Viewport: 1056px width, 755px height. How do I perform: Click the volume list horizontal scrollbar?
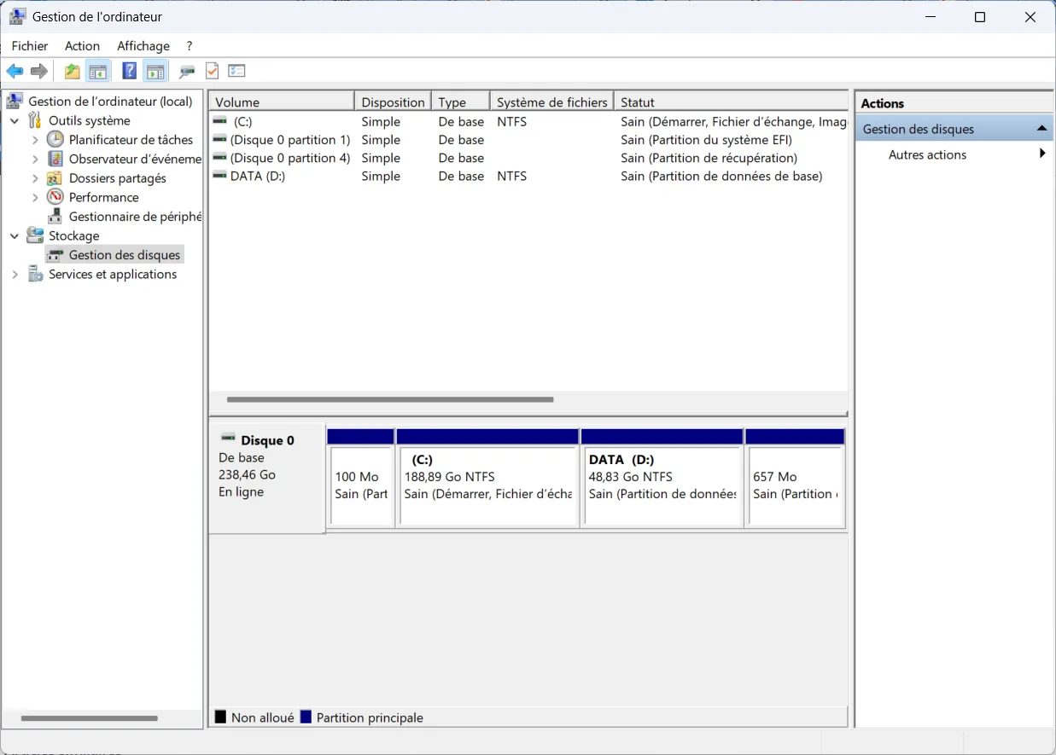point(390,399)
